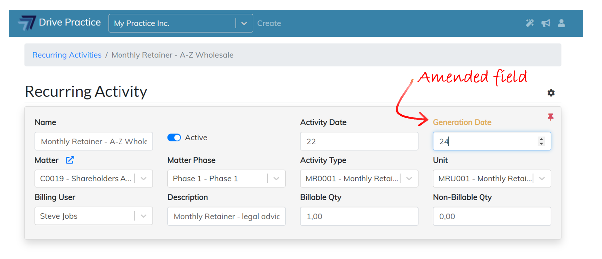Open the magic wand tool icon
Screen dimensions: 602x259
[x=530, y=23]
